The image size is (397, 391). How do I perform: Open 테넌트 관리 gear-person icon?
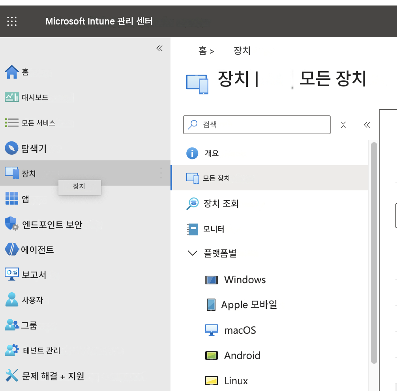click(12, 350)
